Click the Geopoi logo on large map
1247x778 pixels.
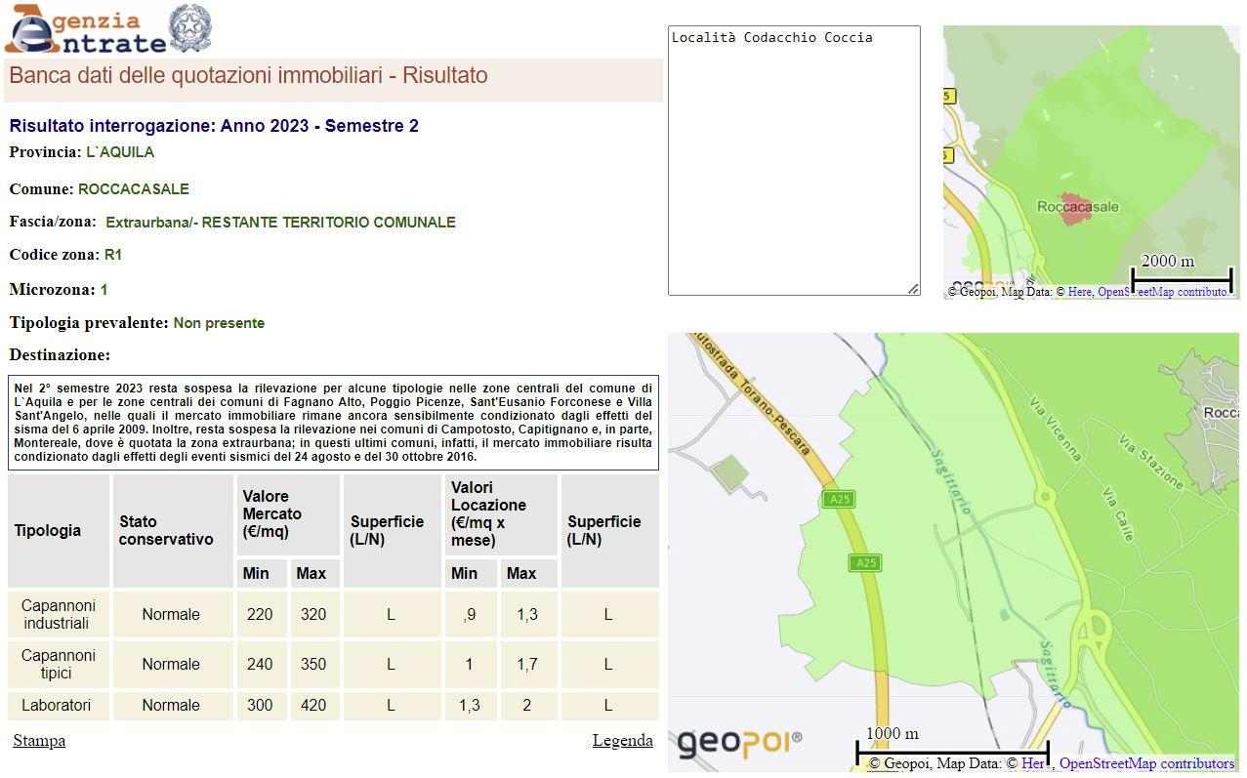pos(738,744)
